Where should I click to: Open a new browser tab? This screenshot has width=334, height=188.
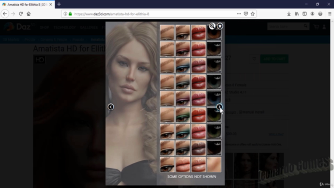click(x=59, y=4)
